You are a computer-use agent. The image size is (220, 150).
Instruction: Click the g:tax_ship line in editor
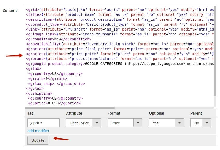point(57,84)
